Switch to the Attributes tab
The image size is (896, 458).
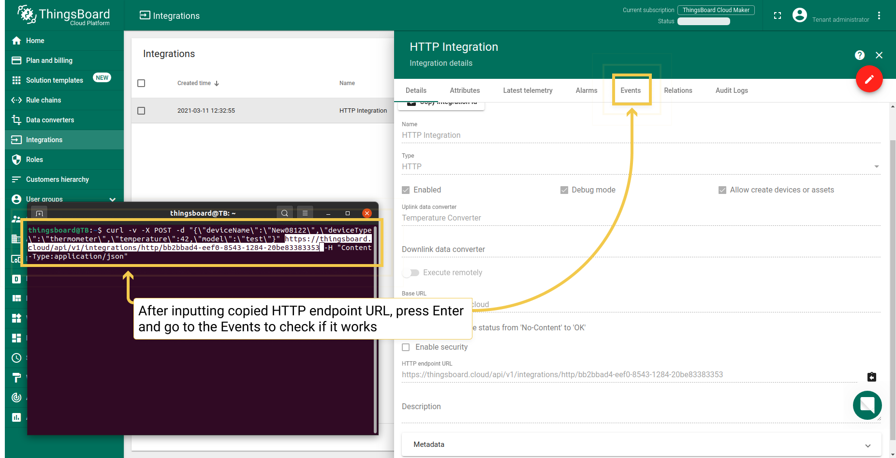465,90
